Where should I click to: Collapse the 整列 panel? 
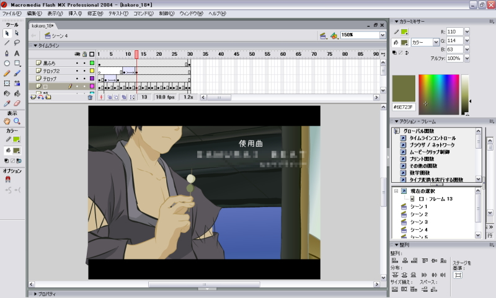[x=396, y=245]
